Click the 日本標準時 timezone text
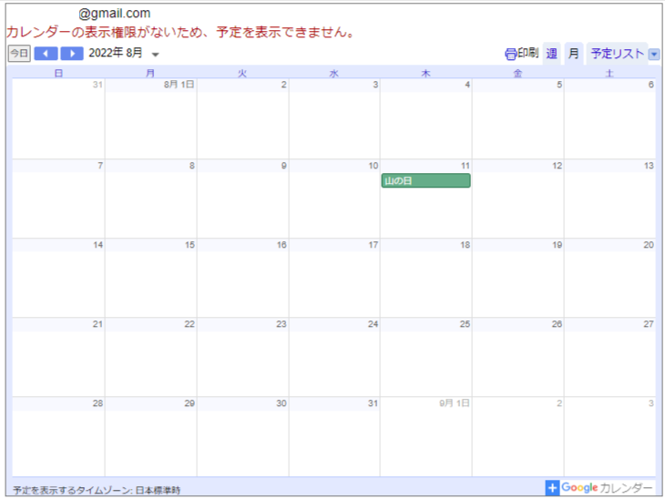The image size is (665, 499). [x=158, y=491]
